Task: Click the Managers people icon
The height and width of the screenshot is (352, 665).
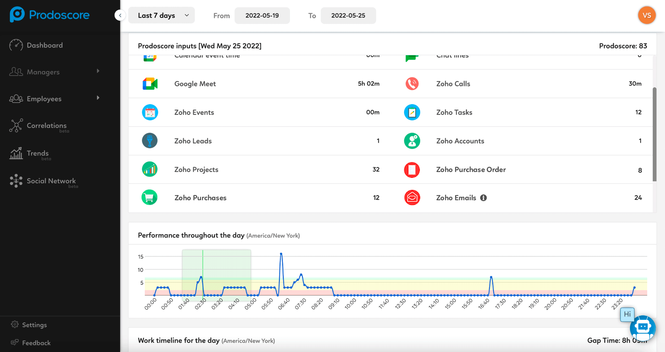Action: click(x=16, y=71)
